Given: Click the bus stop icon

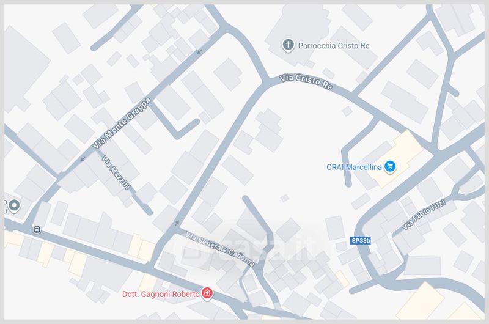Looking at the screenshot, I should pyautogui.click(x=37, y=230).
